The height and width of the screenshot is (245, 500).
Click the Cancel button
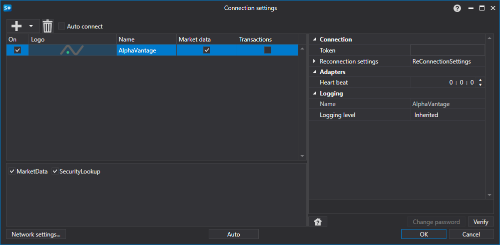[x=471, y=234]
